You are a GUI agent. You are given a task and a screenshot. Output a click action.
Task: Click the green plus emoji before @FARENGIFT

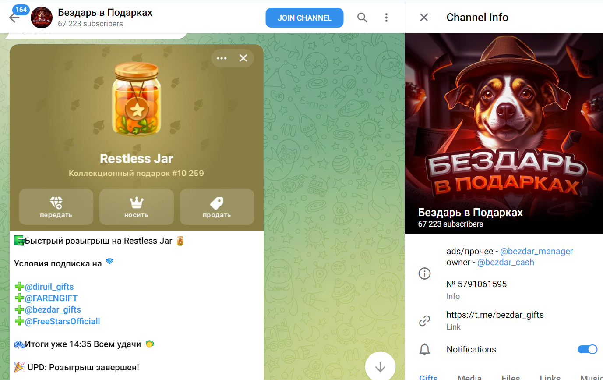[19, 298]
